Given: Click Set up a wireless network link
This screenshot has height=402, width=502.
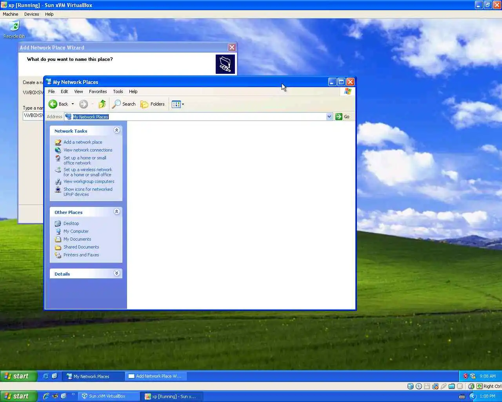Looking at the screenshot, I should click(87, 172).
